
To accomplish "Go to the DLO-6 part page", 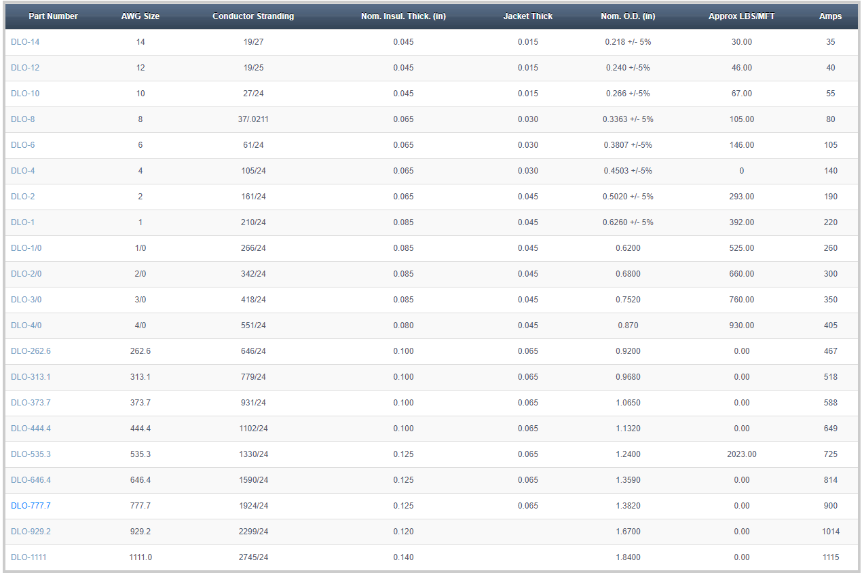I will [x=23, y=145].
